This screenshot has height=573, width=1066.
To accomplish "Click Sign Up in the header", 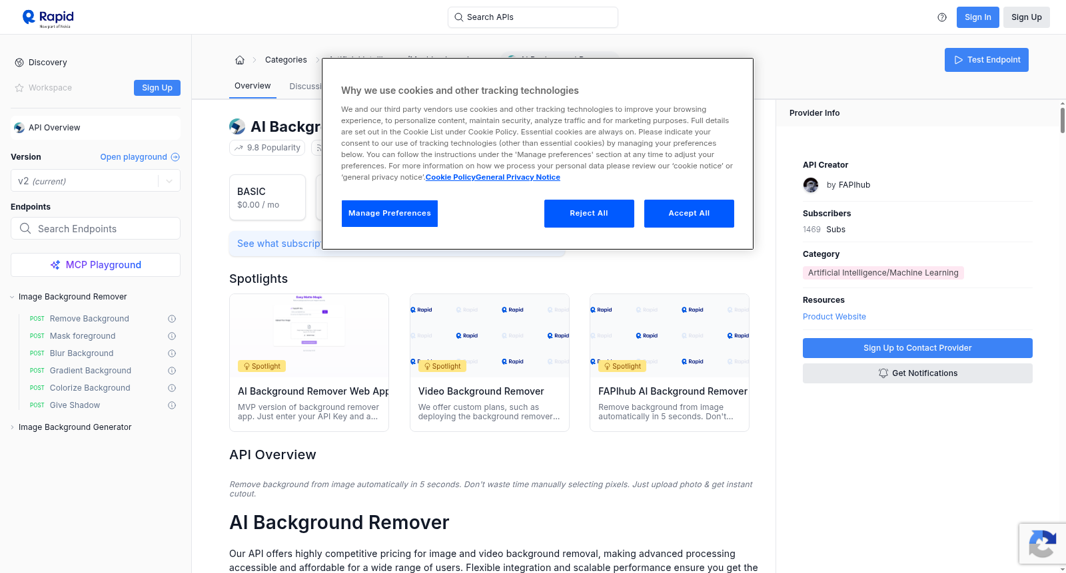I will tap(1027, 17).
